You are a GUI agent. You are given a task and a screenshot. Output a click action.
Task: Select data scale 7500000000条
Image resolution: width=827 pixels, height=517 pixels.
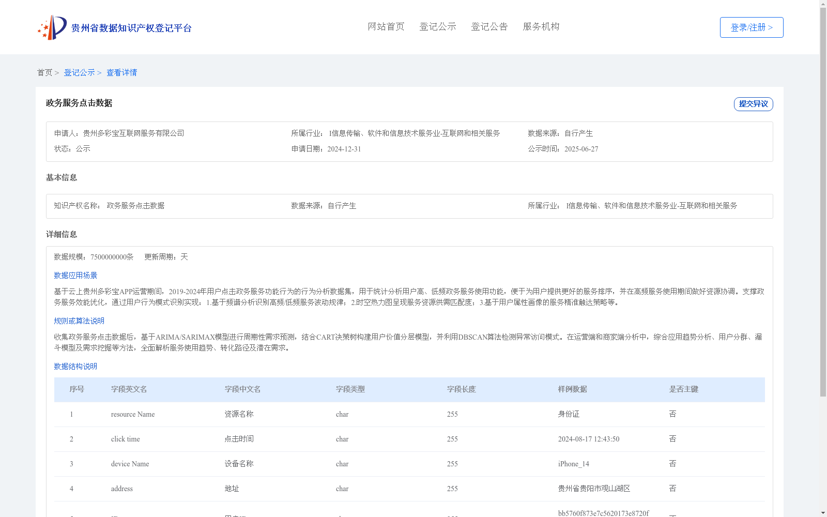112,257
